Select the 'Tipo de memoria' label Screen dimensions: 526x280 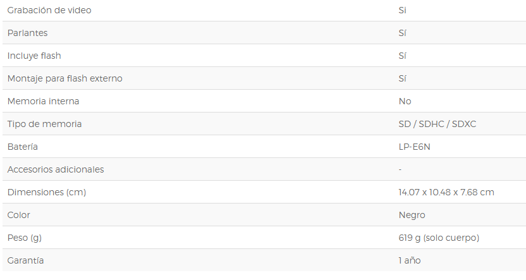click(45, 124)
